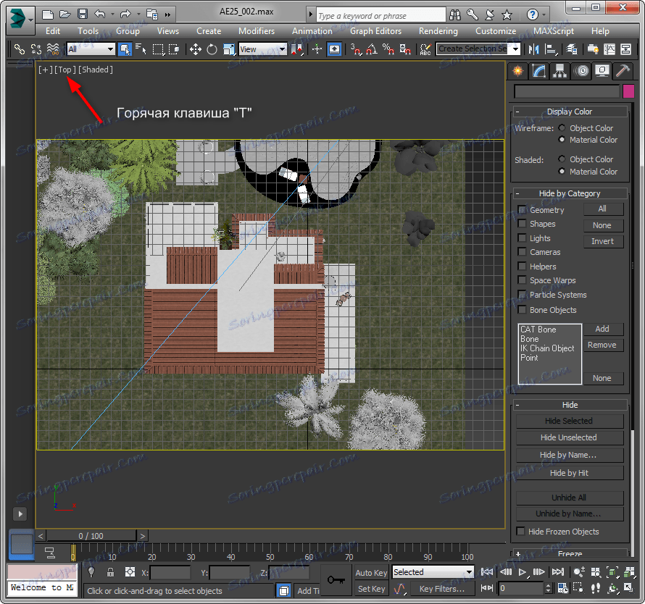Open the Utilities hammer panel tab
645x604 pixels.
[623, 70]
